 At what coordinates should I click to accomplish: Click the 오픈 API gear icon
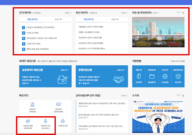coord(165,76)
